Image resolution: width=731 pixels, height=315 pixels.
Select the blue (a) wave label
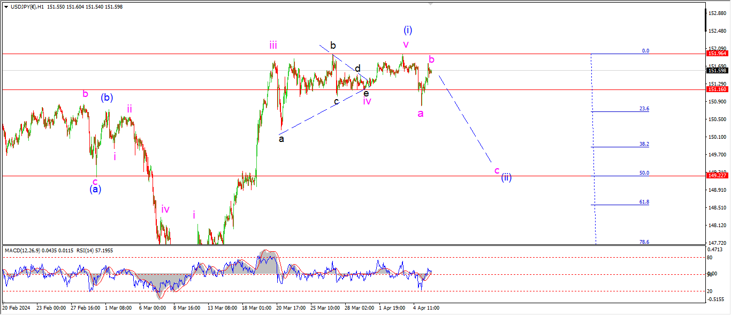(x=96, y=189)
